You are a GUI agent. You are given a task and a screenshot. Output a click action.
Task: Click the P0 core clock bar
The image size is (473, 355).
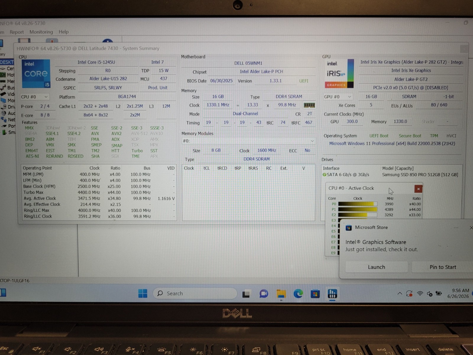358,204
